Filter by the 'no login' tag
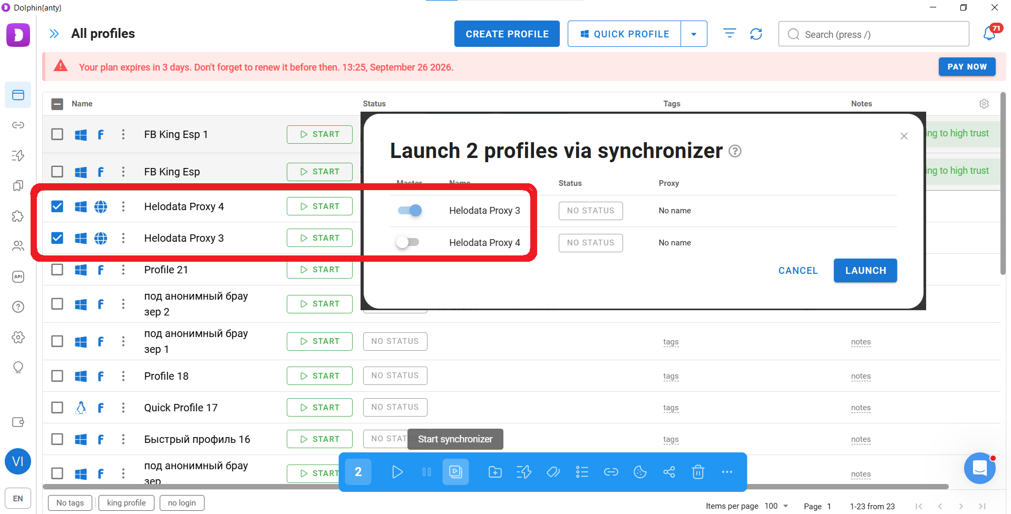 (182, 503)
